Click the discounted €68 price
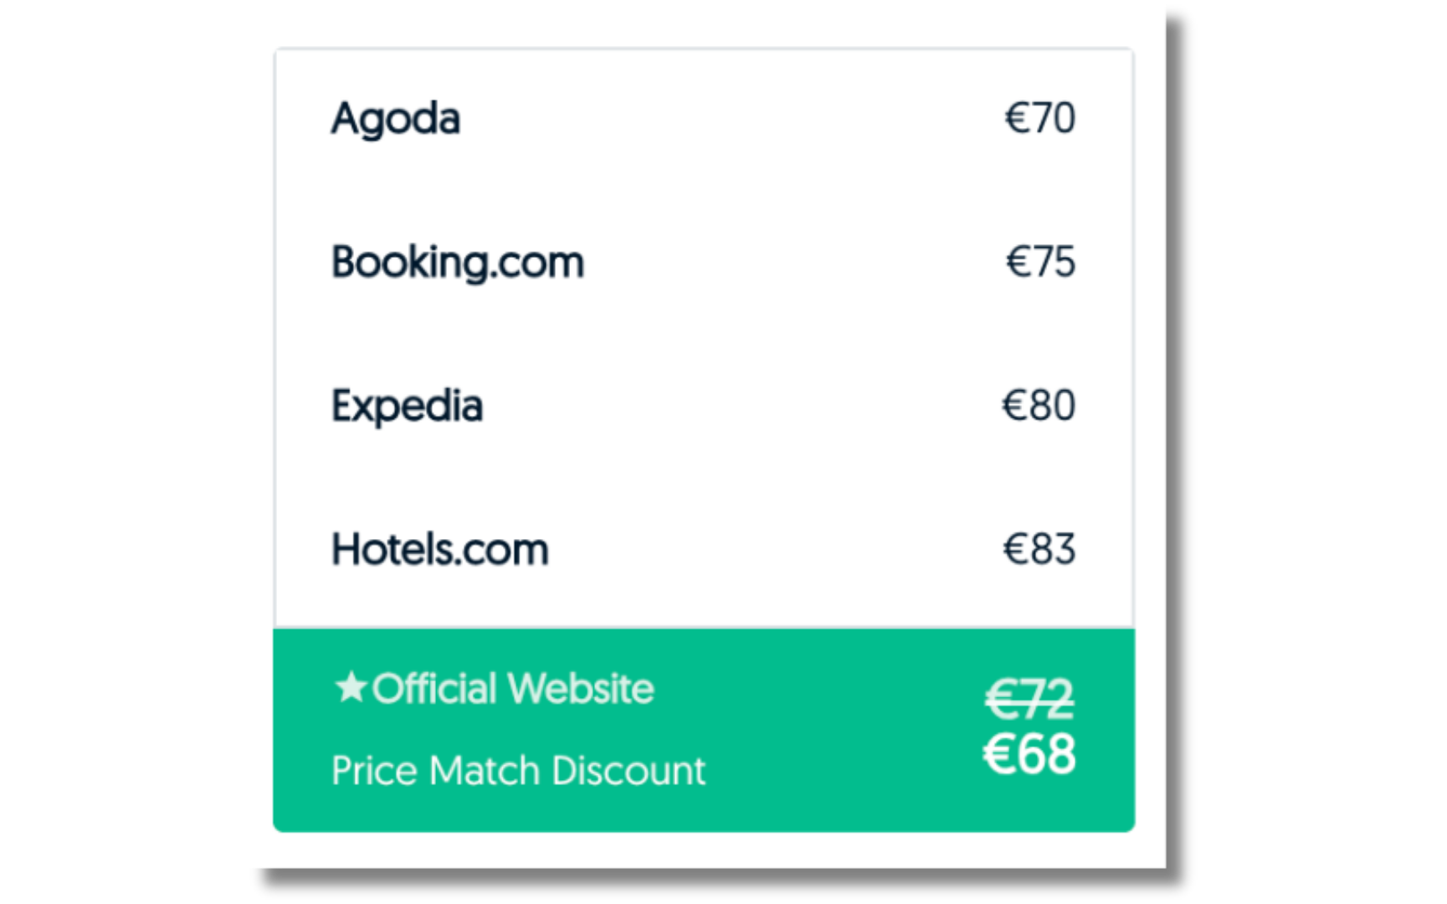Image resolution: width=1447 pixels, height=904 pixels. pyautogui.click(x=1029, y=754)
